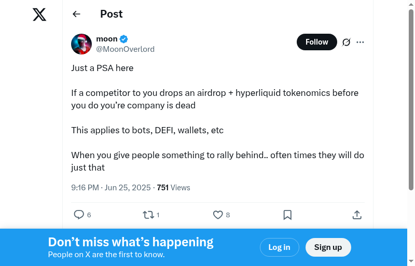Screen dimensions: 415x266
Task: Open the @MoonOverlord handle link
Action: click(x=125, y=49)
